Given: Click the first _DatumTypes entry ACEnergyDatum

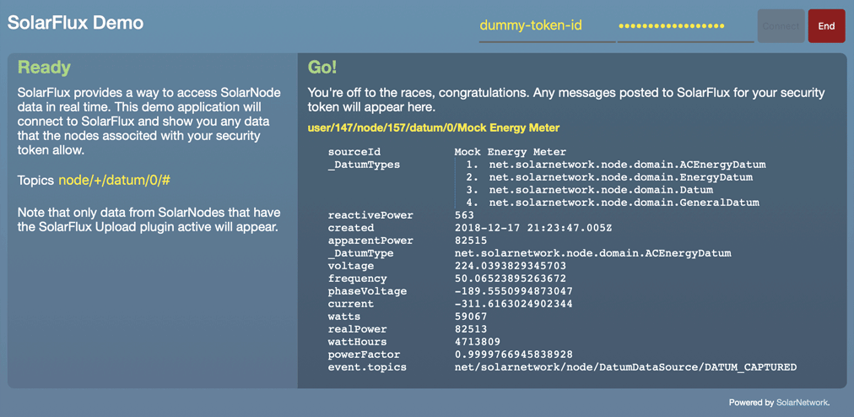Looking at the screenshot, I should pos(628,165).
